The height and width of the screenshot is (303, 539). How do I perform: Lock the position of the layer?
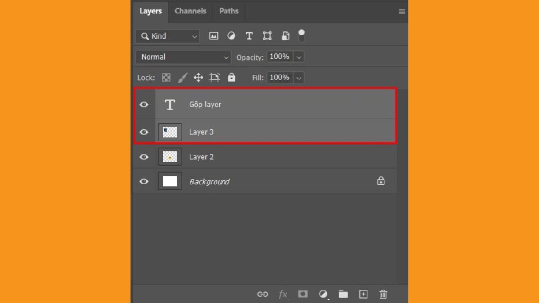coord(198,77)
